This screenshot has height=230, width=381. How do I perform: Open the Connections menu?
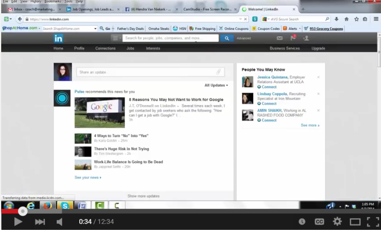pos(105,48)
